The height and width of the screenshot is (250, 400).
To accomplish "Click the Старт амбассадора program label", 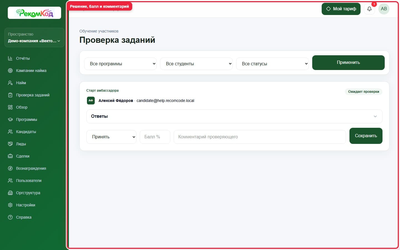I will [102, 91].
